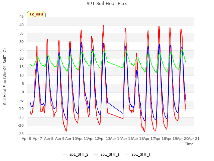Screen dimensions: 214x161
Task: Click the Apr 10 x-axis tick label
Action: (x=71, y=139)
